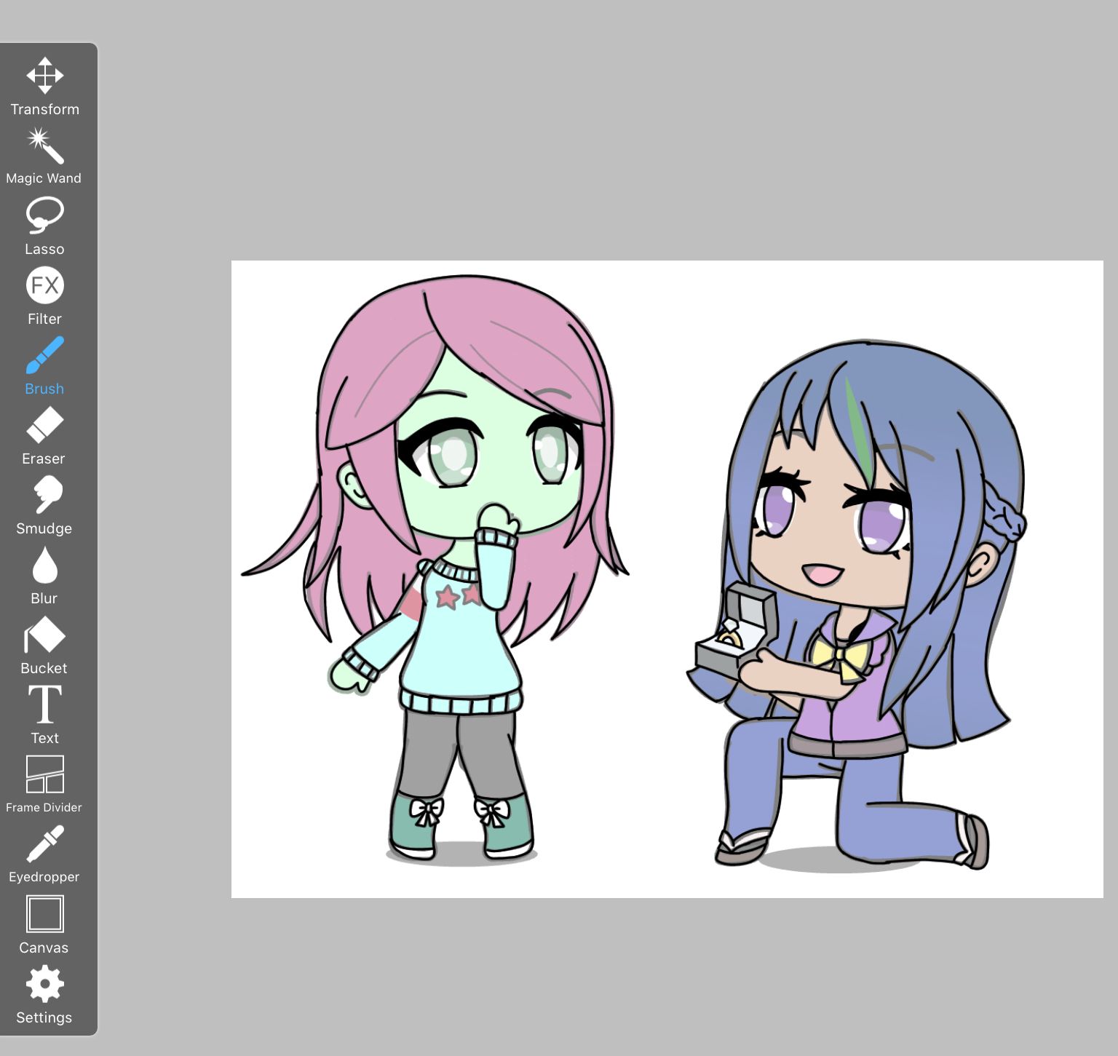1118x1056 pixels.
Task: Switch to the Eraser tool
Action: point(44,436)
